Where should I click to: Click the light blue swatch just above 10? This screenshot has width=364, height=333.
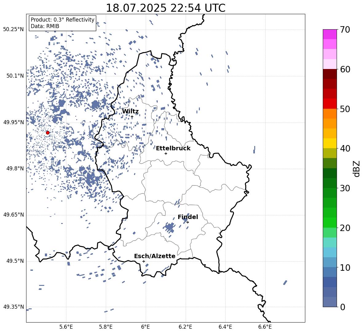330,262
